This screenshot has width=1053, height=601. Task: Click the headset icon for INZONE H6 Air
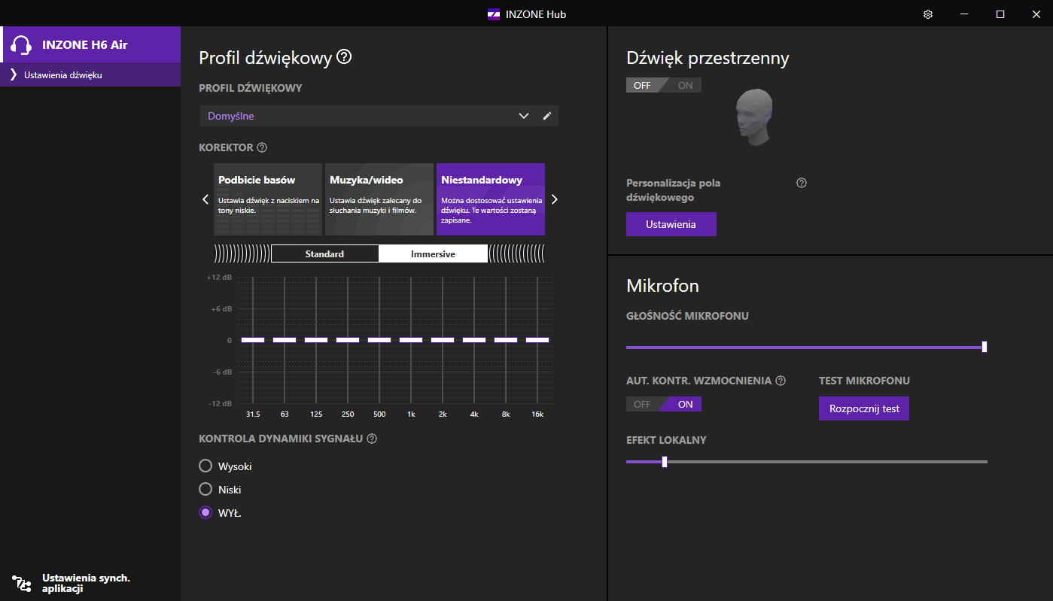tap(22, 44)
